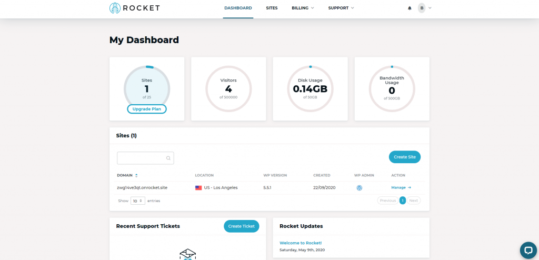The image size is (539, 260).
Task: Open the live chat widget
Action: pos(528,251)
